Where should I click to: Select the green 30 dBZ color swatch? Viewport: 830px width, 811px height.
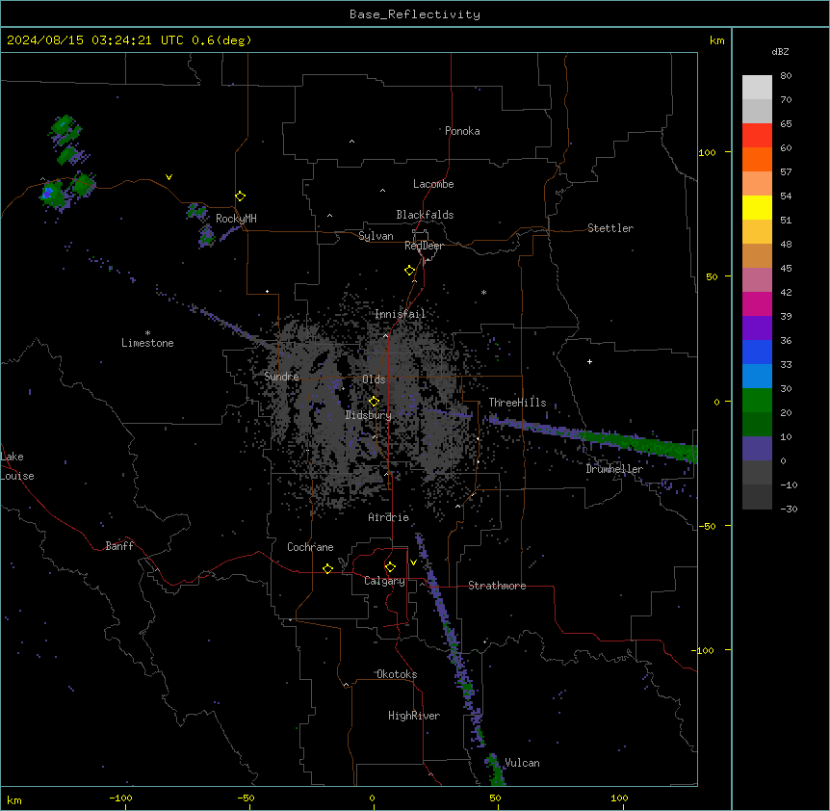757,401
